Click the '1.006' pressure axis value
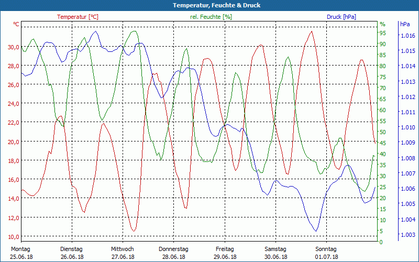 coord(408,189)
